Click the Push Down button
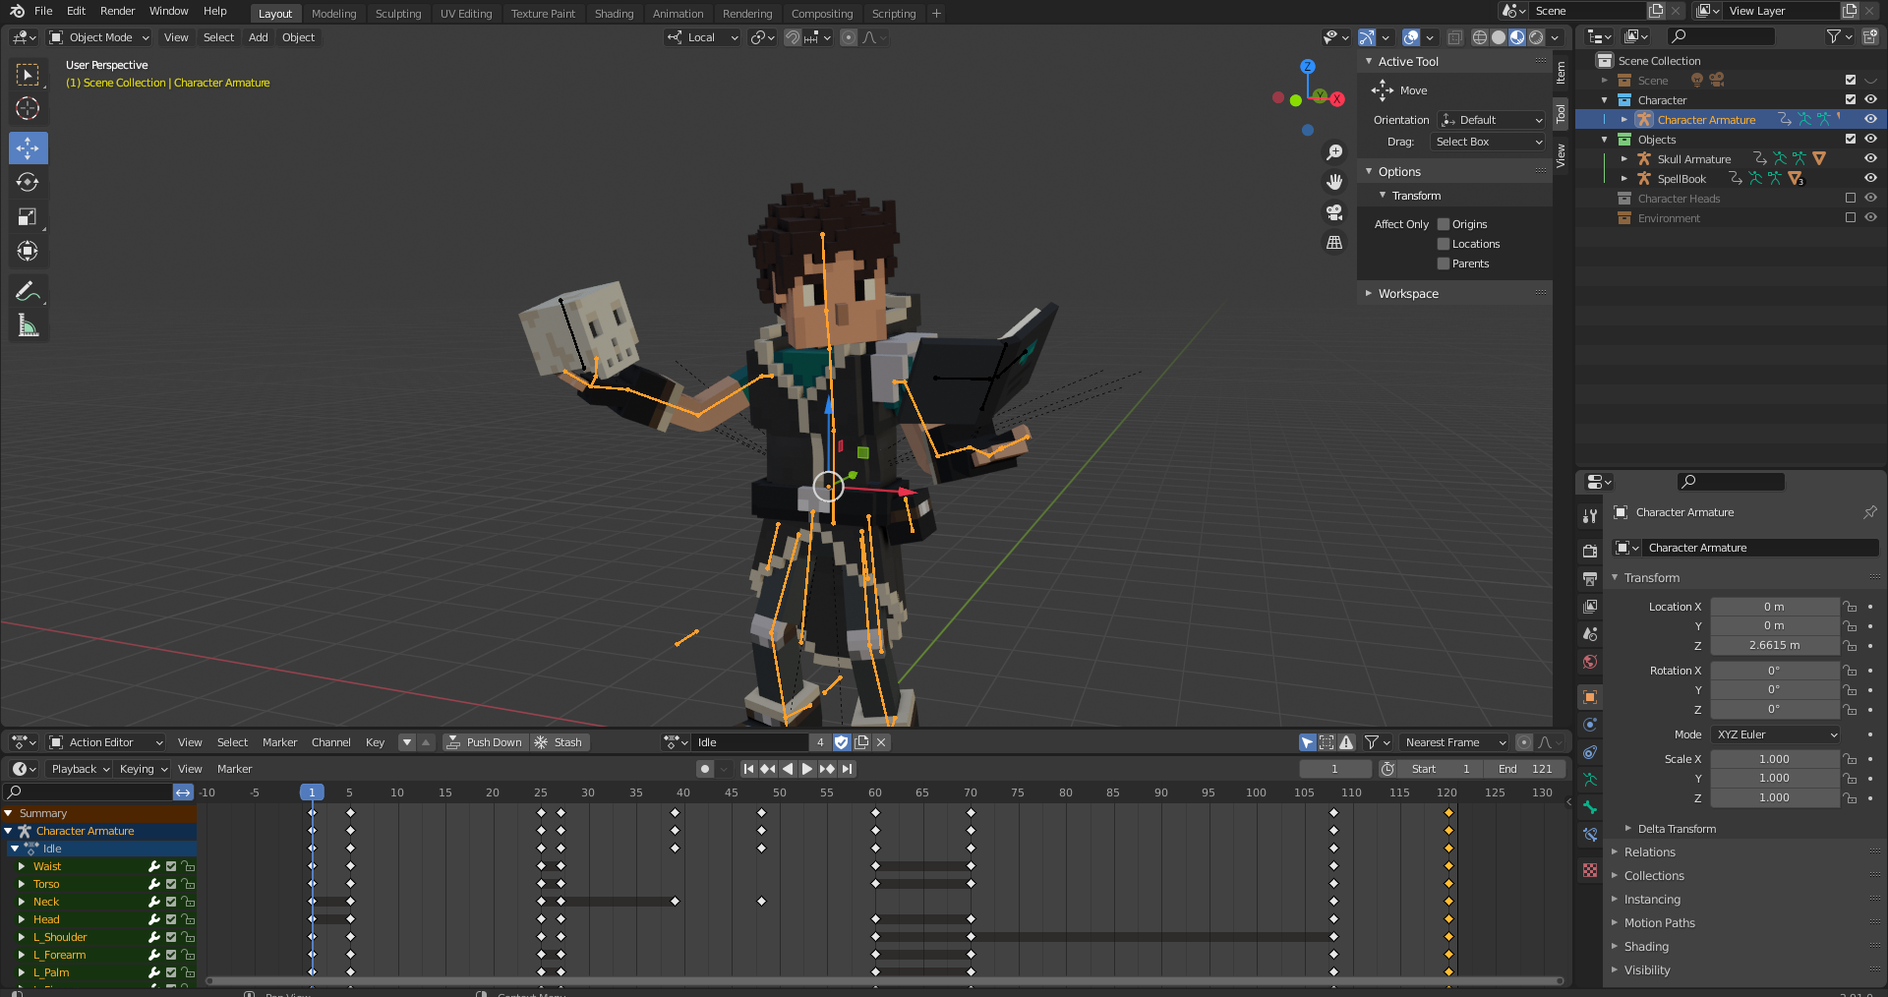The image size is (1888, 997). (x=485, y=742)
